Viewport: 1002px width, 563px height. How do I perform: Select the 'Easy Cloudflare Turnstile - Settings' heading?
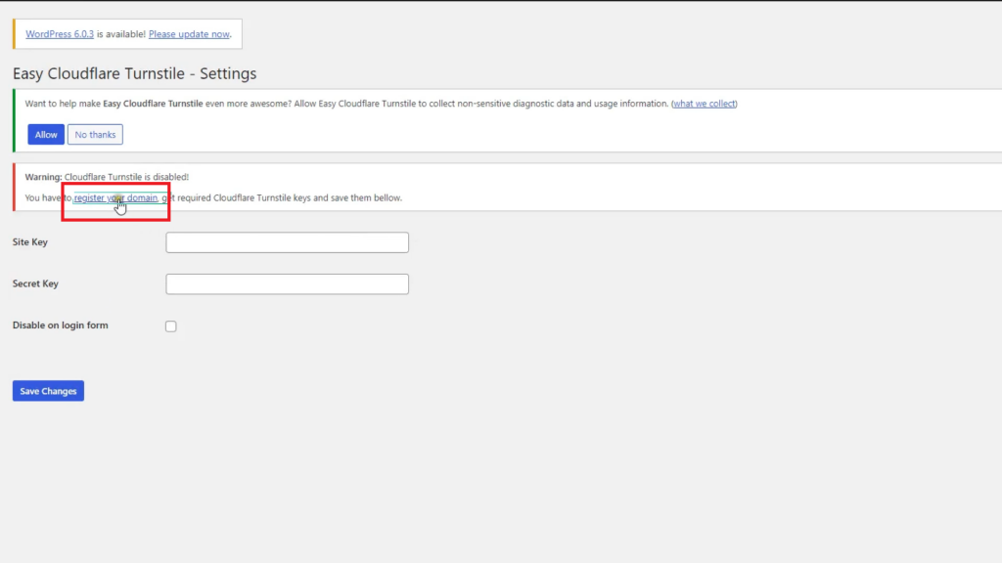click(x=134, y=73)
